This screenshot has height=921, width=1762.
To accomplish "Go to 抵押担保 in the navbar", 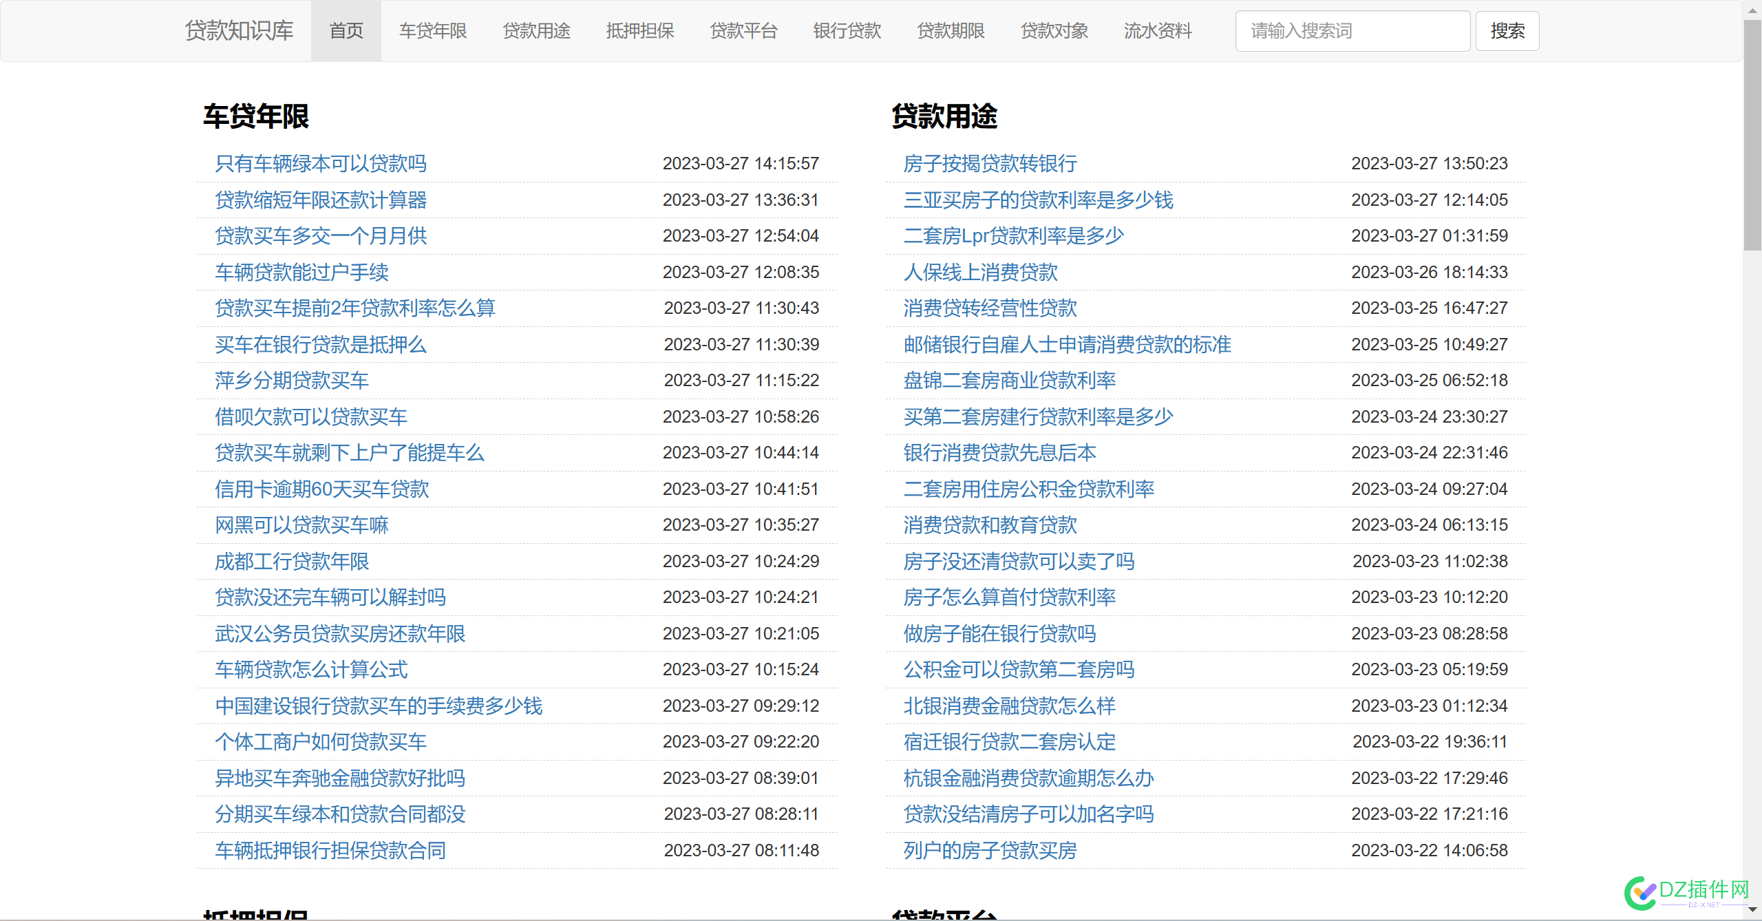I will 640,31.
